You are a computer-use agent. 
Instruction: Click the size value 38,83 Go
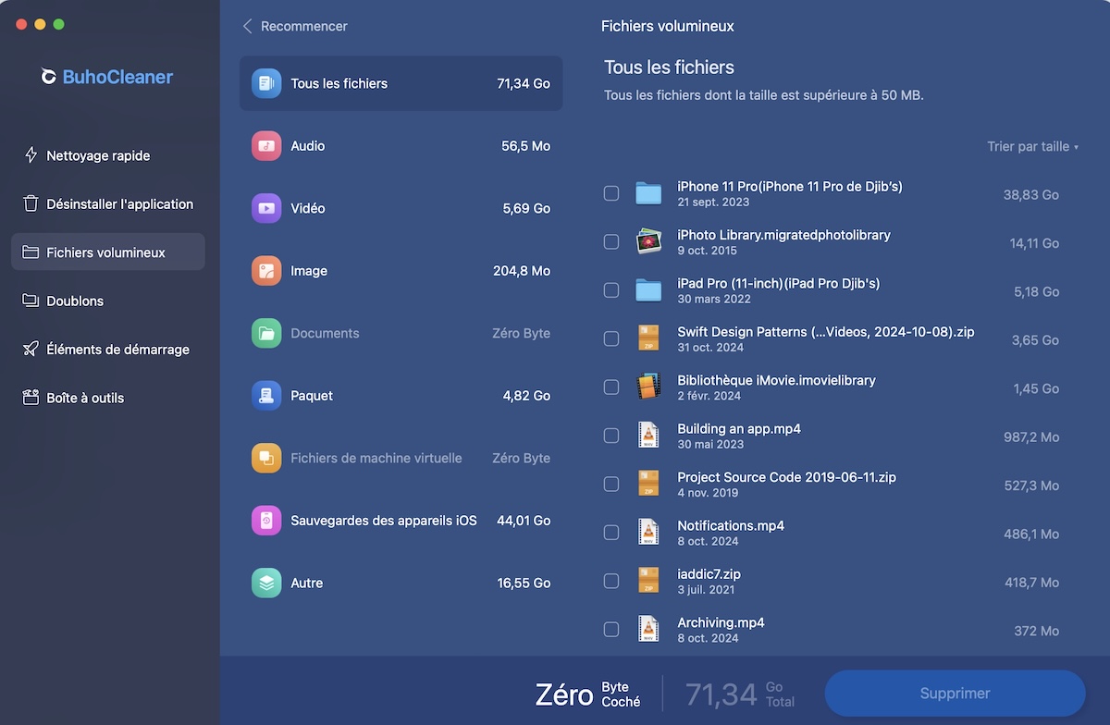pos(1031,195)
